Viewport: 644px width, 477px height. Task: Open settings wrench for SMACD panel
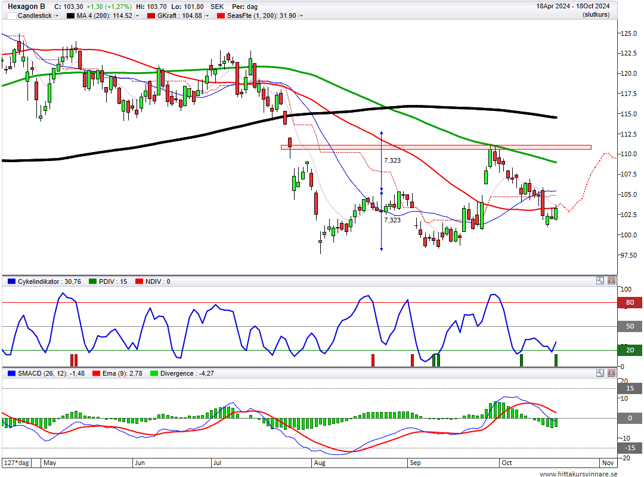click(600, 373)
